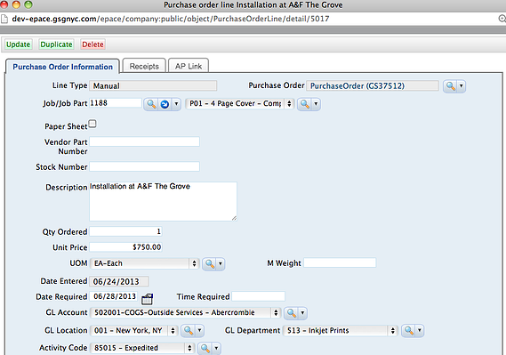506x355 pixels.
Task: Open the Purchase Order lookup magnifier
Action: coord(450,86)
